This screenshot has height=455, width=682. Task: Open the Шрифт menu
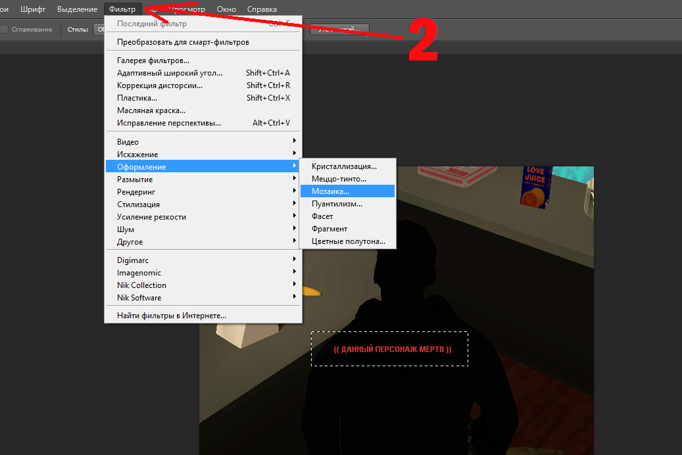point(33,9)
